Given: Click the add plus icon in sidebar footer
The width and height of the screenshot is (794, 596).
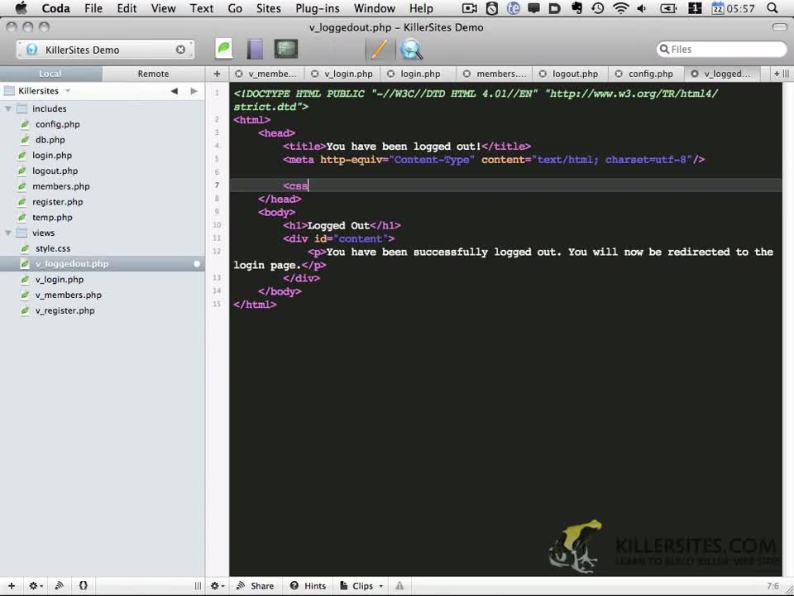Looking at the screenshot, I should [12, 585].
